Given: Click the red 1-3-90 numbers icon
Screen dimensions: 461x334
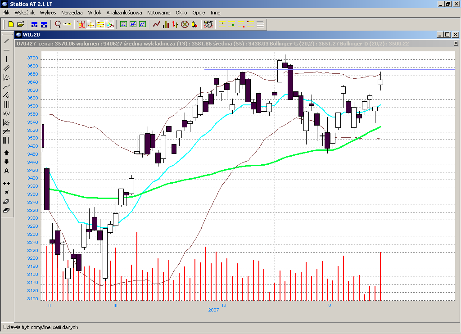Looking at the screenshot, I should (x=81, y=24).
